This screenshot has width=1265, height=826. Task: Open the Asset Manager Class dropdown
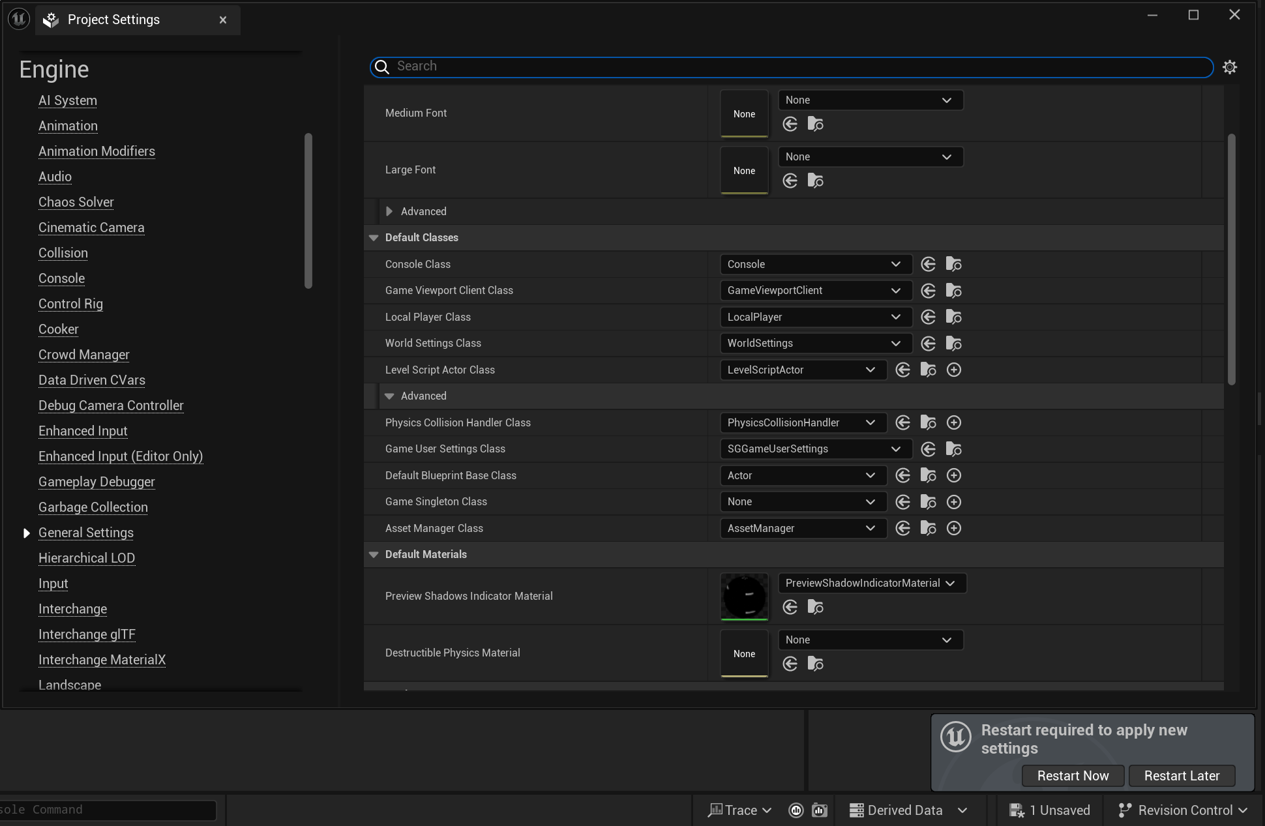click(x=803, y=528)
